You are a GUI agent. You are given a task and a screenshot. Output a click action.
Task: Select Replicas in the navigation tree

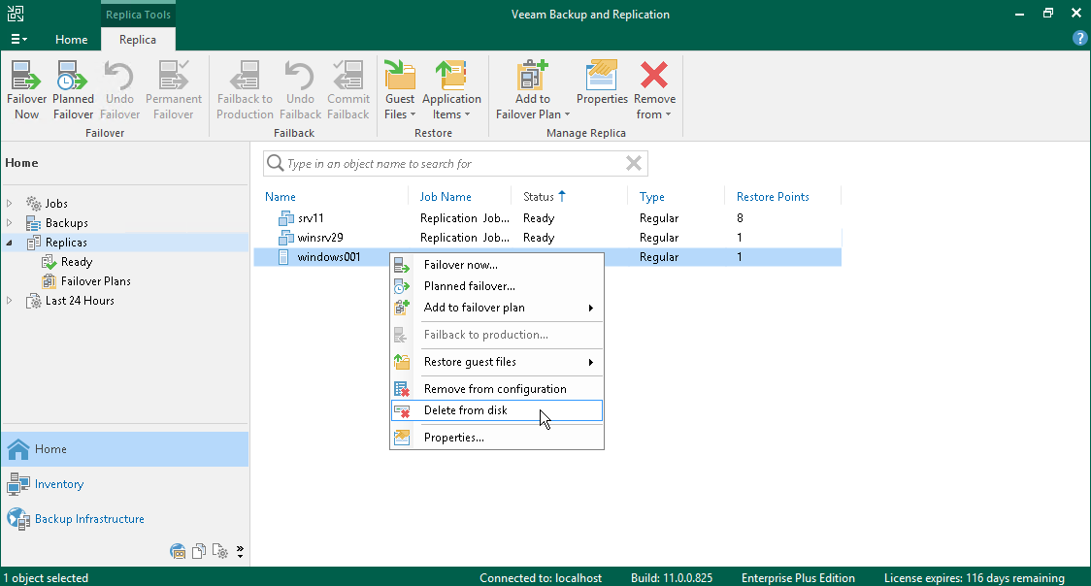pos(66,242)
